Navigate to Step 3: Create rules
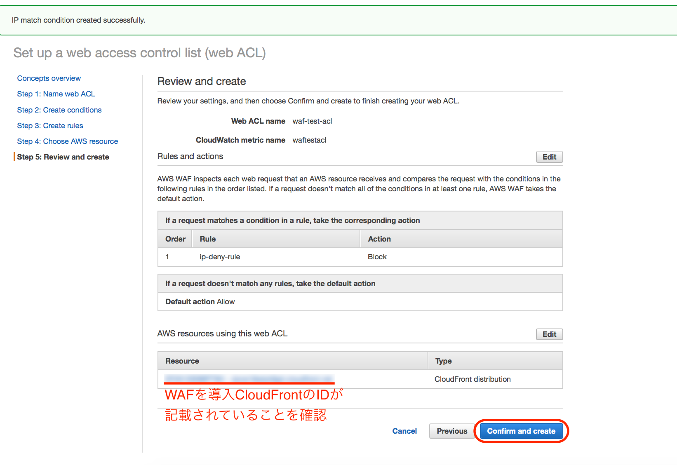The width and height of the screenshot is (677, 465). point(50,125)
